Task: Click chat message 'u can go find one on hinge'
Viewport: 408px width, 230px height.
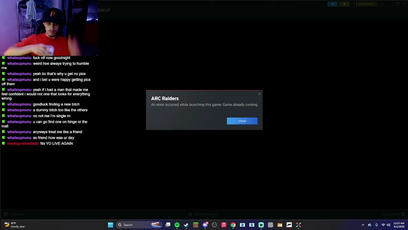Action: [45, 124]
